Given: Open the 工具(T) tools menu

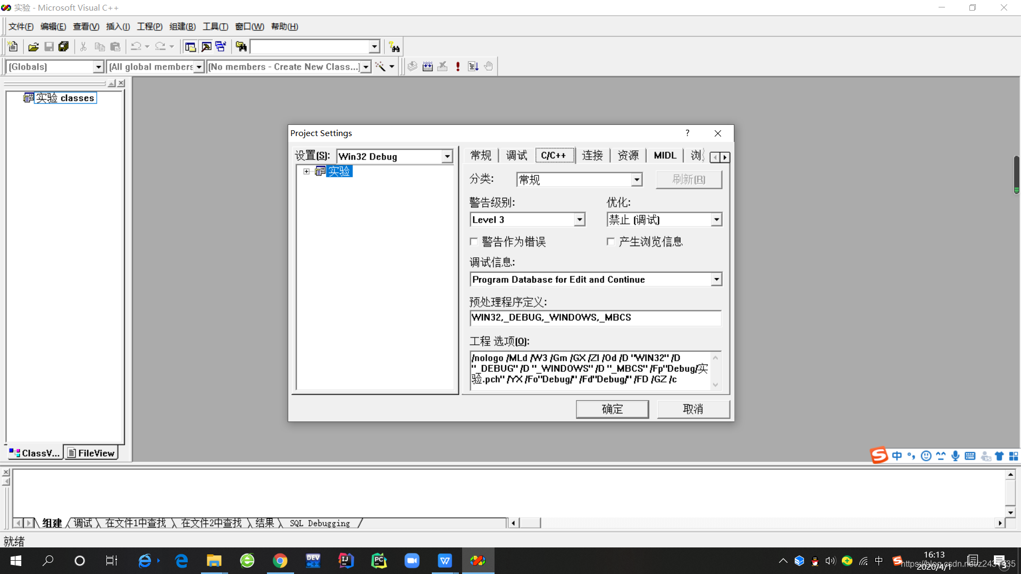Looking at the screenshot, I should coord(215,27).
